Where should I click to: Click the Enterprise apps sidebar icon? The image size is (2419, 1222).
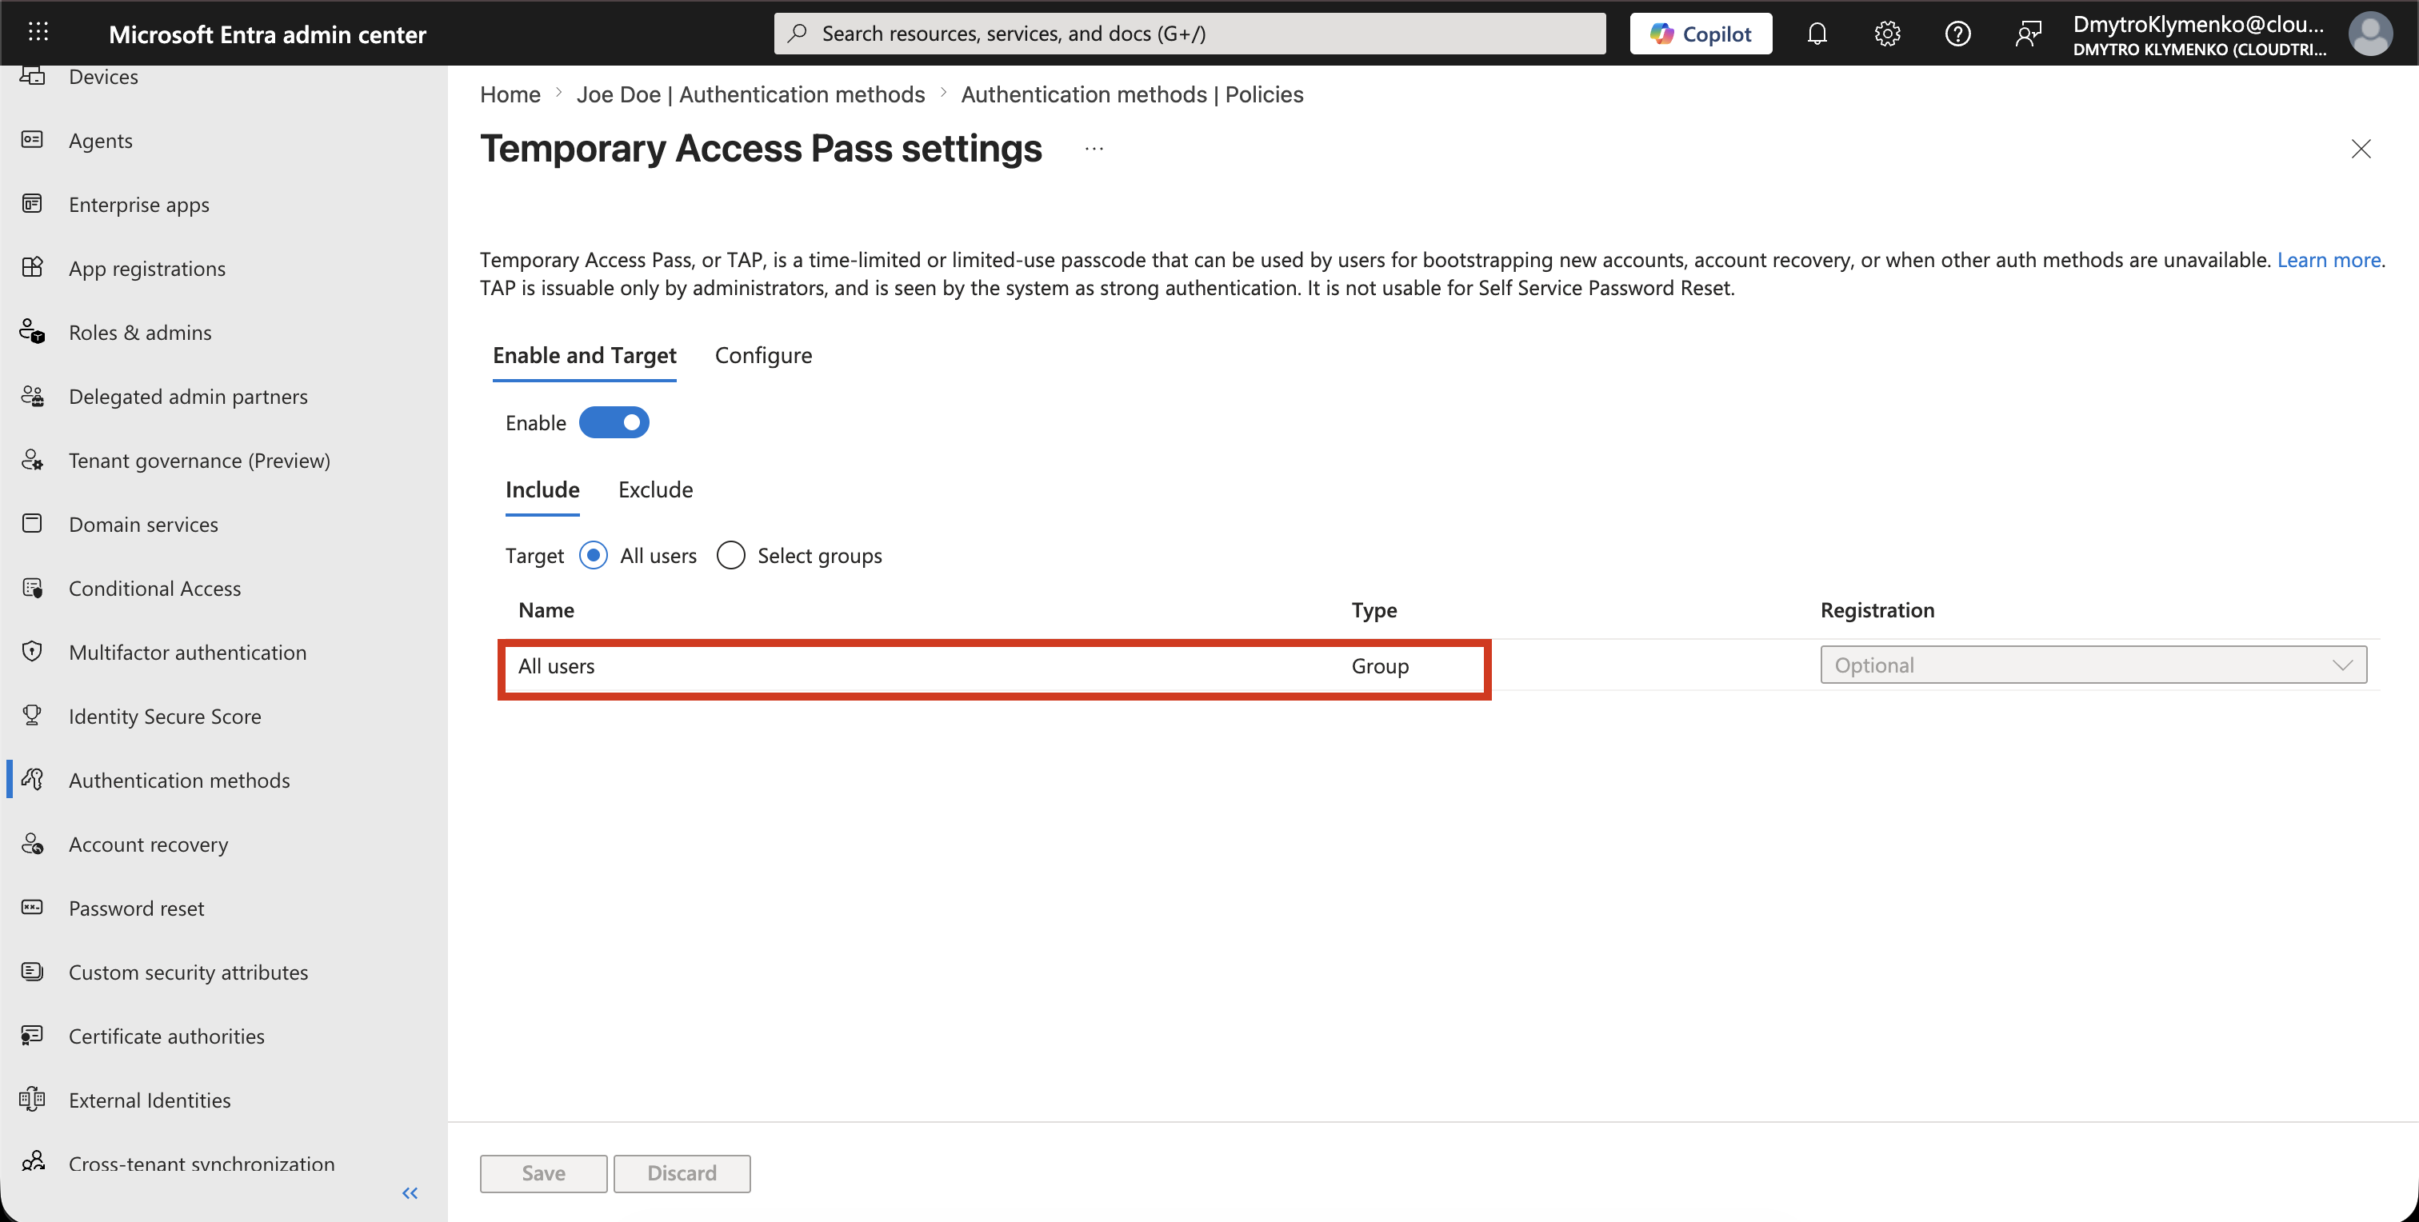pos(32,204)
